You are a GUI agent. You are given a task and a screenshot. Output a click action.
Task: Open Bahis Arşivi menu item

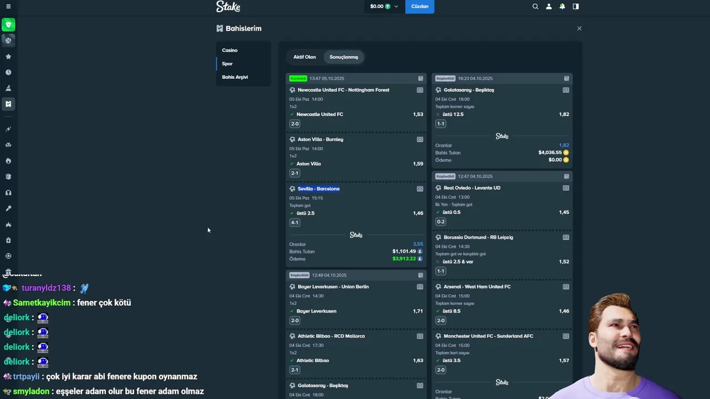point(244,77)
